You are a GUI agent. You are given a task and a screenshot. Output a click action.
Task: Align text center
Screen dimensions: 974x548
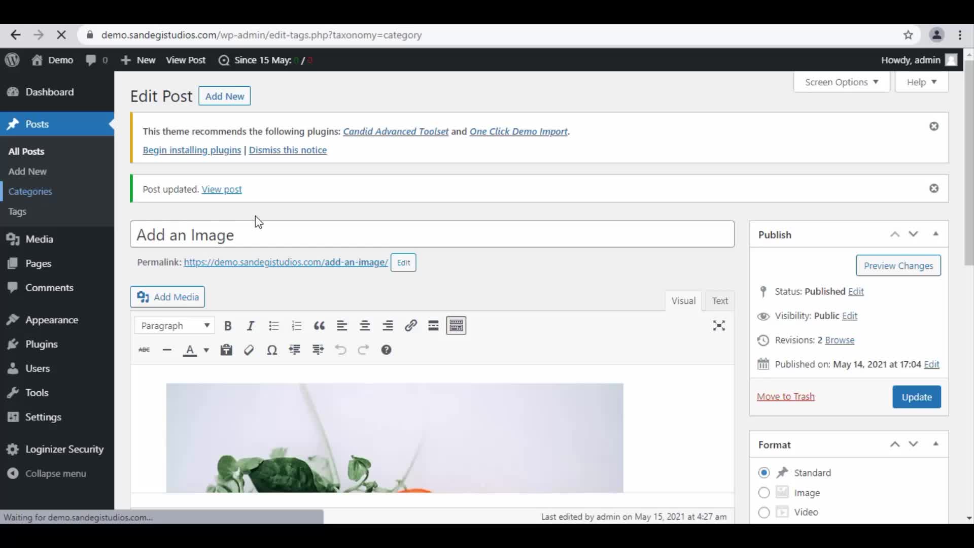click(x=365, y=326)
